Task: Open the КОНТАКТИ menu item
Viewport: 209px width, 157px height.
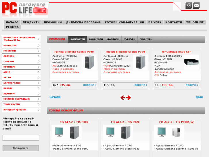Action: click(x=174, y=22)
